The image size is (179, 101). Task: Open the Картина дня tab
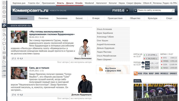pos(19,3)
